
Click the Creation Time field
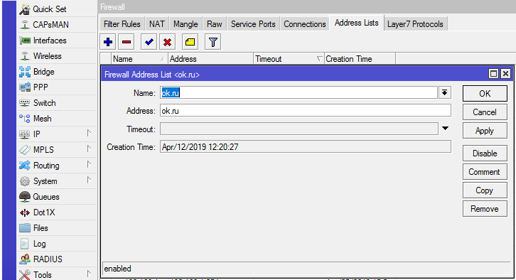(306, 146)
